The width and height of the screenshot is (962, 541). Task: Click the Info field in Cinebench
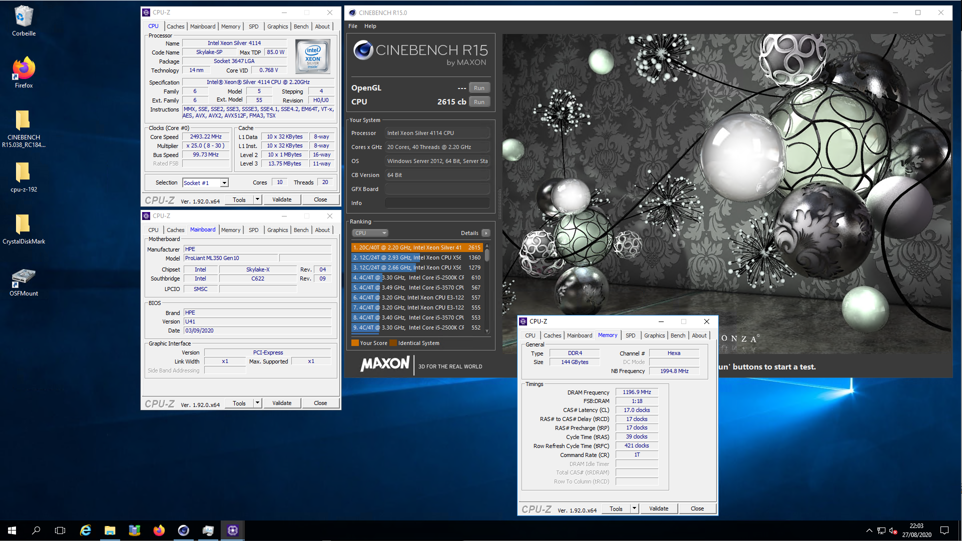437,203
